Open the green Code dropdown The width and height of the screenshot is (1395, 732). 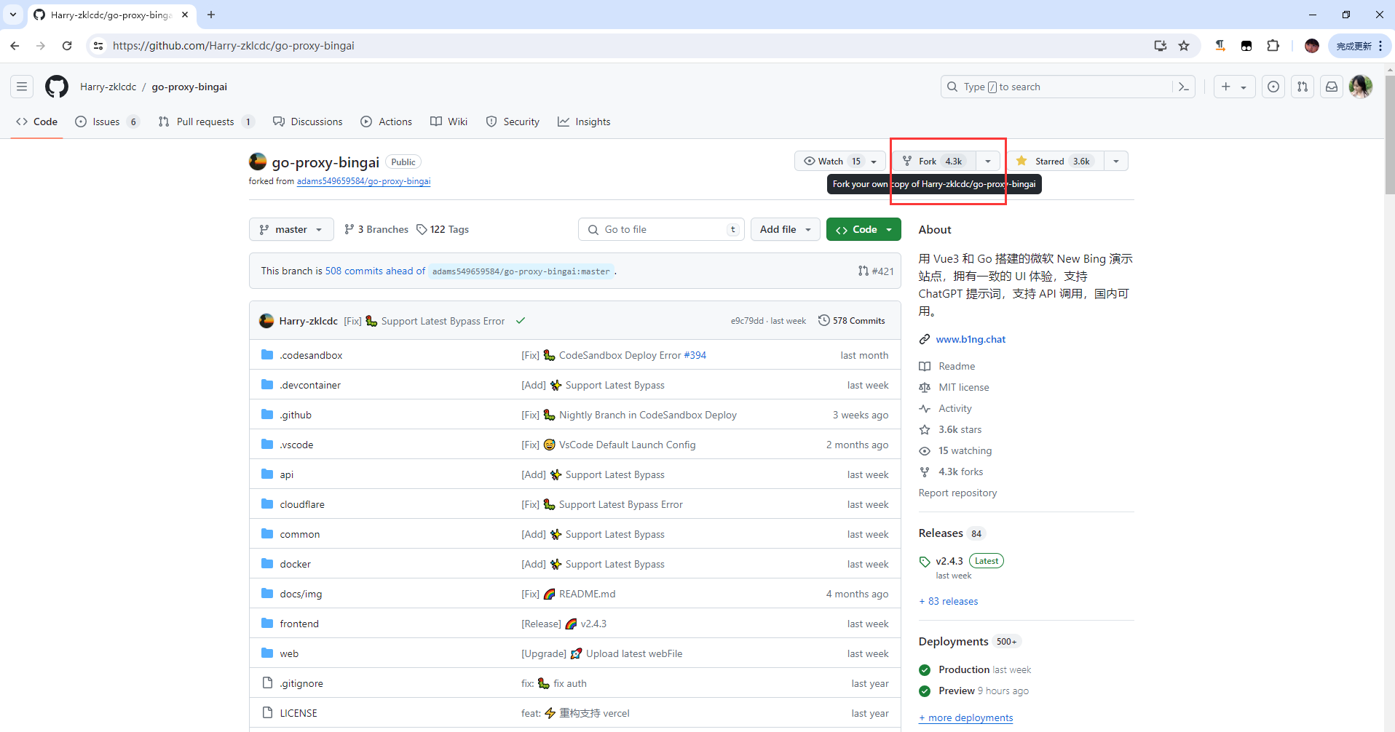(x=864, y=229)
